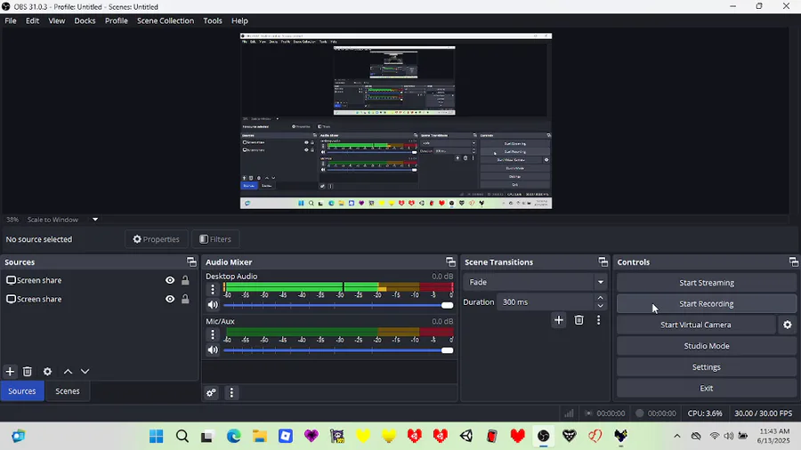Toggle visibility of first Screen share source
The image size is (801, 450).
[x=170, y=280]
